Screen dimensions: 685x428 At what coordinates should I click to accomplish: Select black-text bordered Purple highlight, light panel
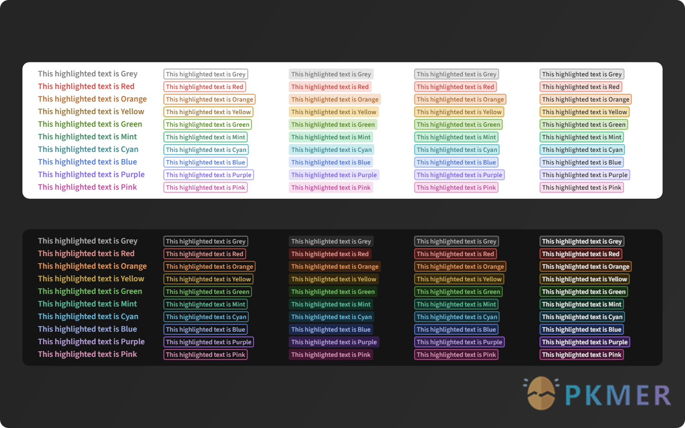click(585, 175)
